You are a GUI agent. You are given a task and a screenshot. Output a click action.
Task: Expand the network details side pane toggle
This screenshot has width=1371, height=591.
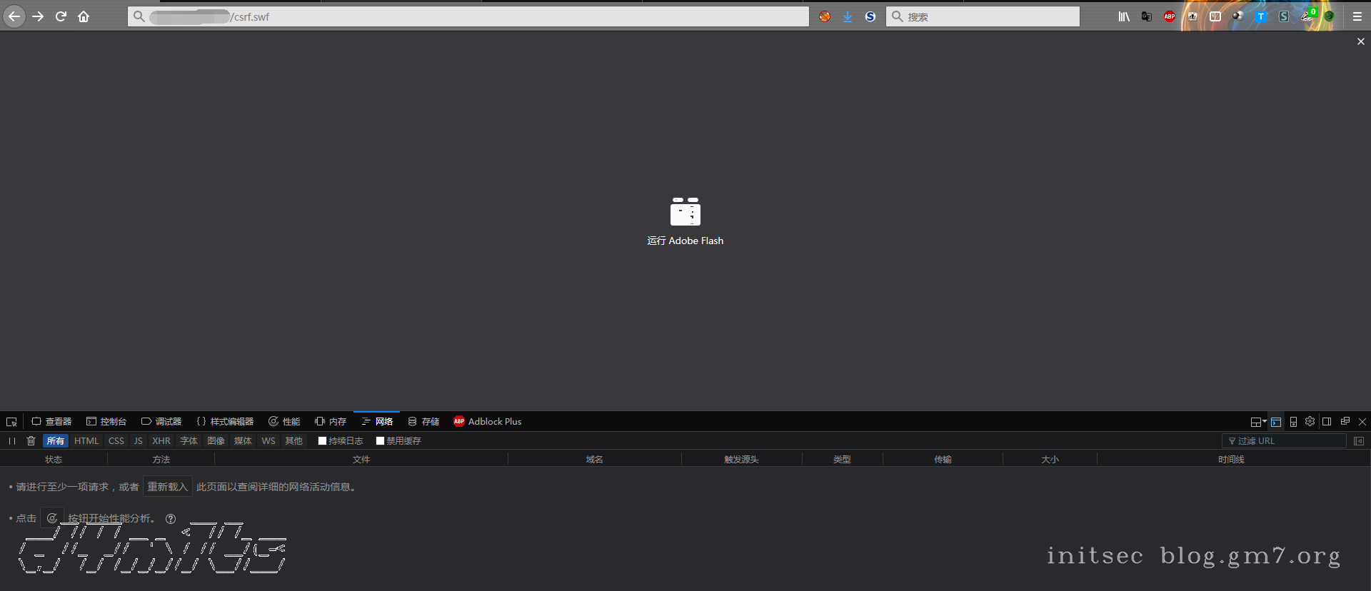1359,441
